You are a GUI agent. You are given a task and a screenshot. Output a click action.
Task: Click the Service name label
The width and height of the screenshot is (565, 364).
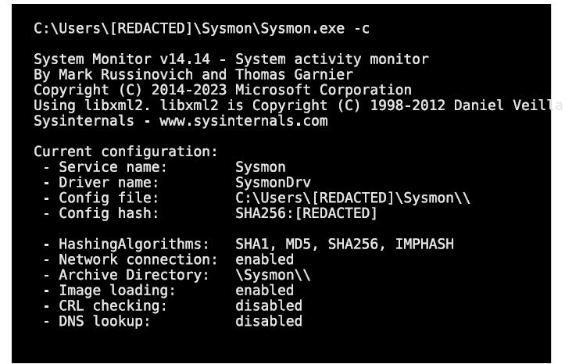coord(113,167)
